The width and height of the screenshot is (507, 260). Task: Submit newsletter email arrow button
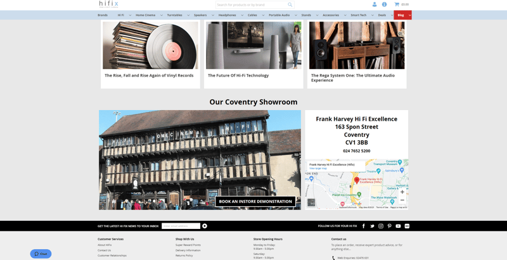(205, 226)
